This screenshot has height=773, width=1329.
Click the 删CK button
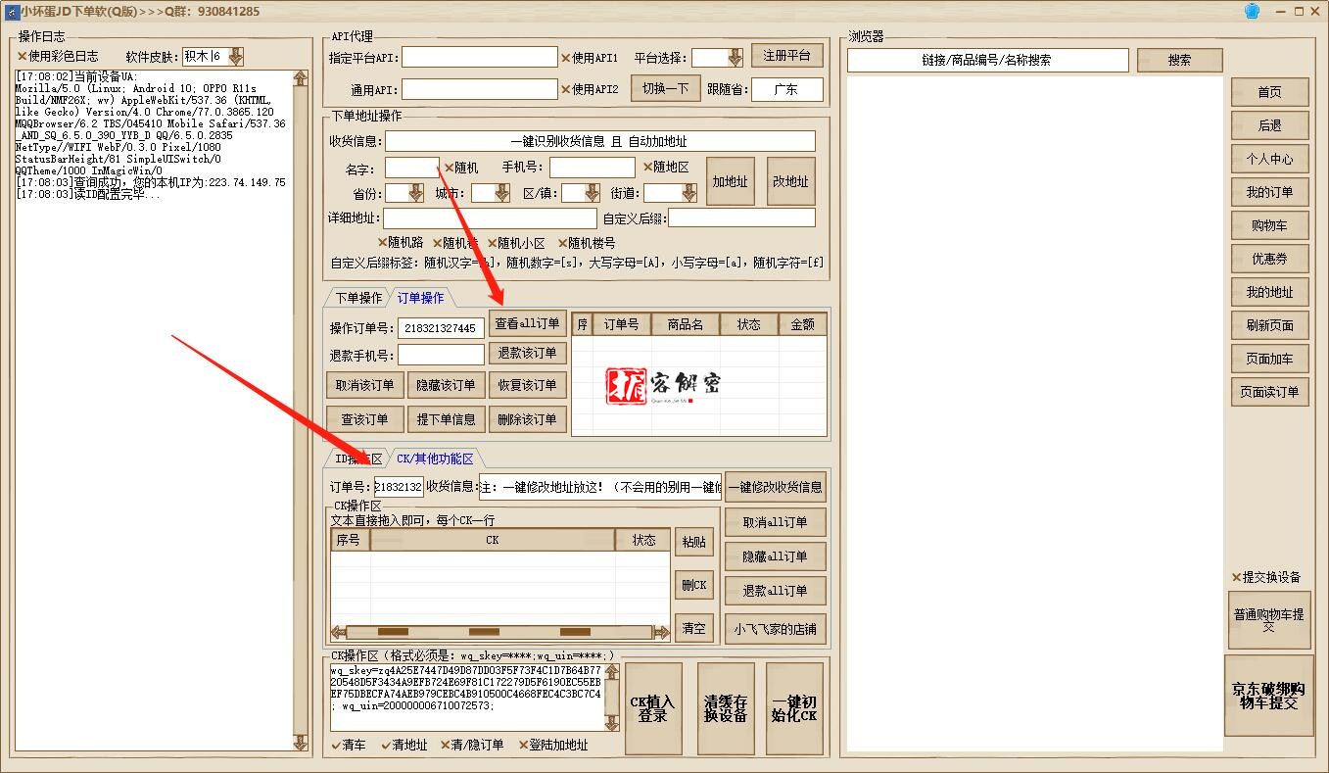point(694,585)
